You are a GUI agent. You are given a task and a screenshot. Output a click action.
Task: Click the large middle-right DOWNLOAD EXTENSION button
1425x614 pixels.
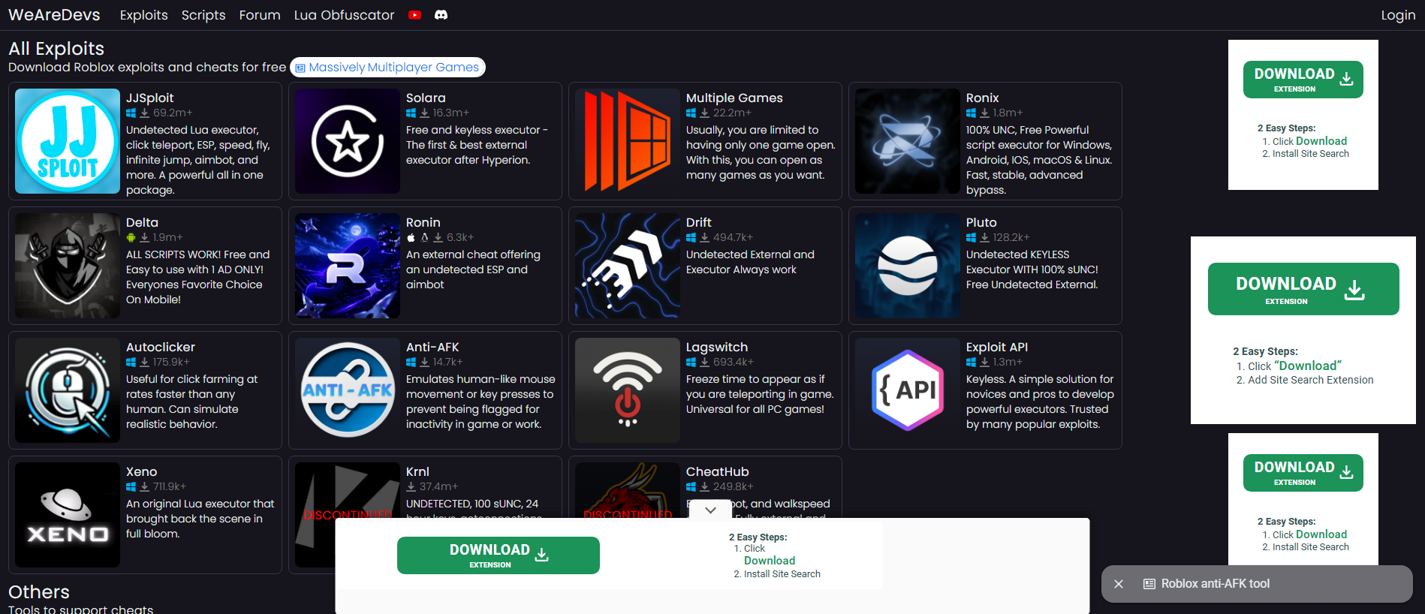(x=1303, y=289)
